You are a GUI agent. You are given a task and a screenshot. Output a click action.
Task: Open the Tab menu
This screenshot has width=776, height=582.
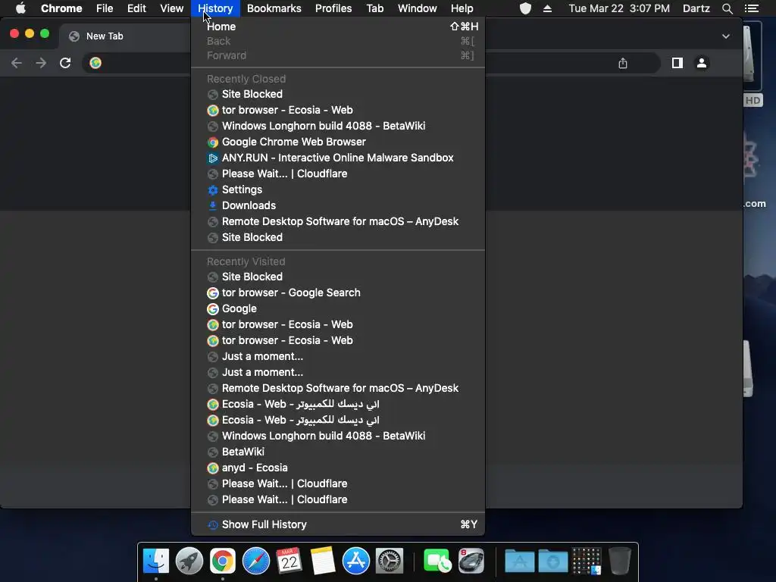(x=374, y=8)
